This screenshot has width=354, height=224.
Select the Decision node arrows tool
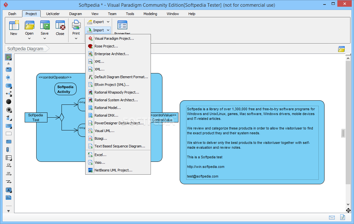click(9, 94)
